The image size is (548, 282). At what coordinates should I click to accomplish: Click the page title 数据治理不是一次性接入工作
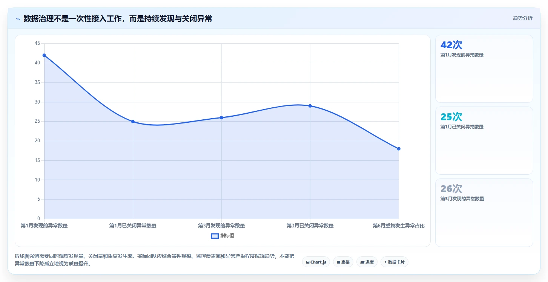pyautogui.click(x=118, y=18)
